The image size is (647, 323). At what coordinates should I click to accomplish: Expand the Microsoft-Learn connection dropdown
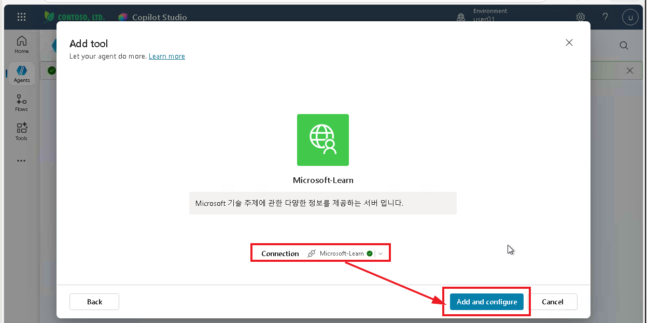[381, 254]
